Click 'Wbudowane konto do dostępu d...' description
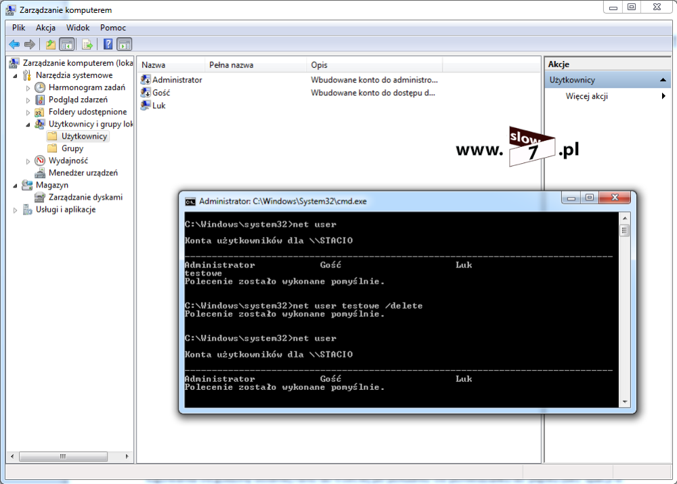 point(372,92)
